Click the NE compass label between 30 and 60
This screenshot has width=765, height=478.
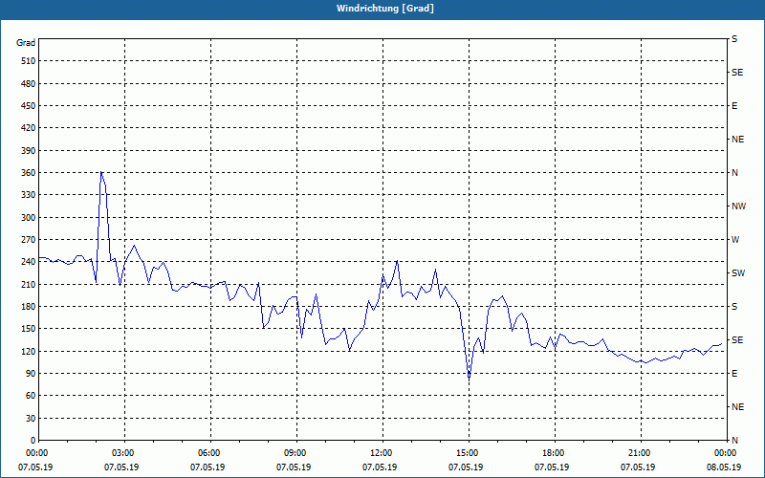click(x=737, y=407)
